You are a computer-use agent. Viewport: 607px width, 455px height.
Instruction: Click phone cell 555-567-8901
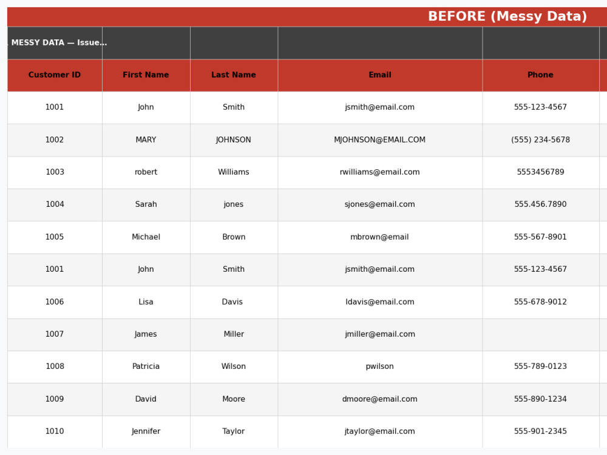(x=540, y=237)
